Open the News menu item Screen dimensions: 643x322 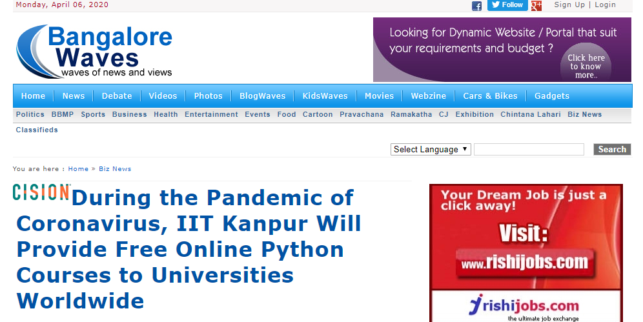pos(74,96)
